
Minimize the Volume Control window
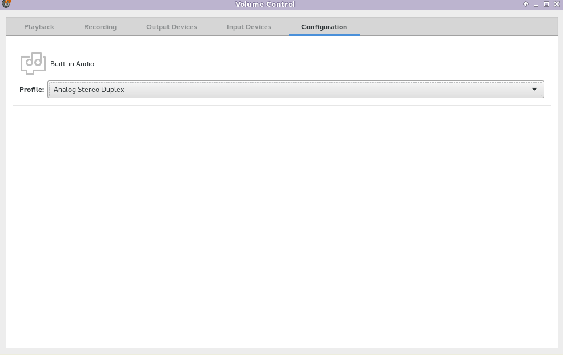click(536, 4)
